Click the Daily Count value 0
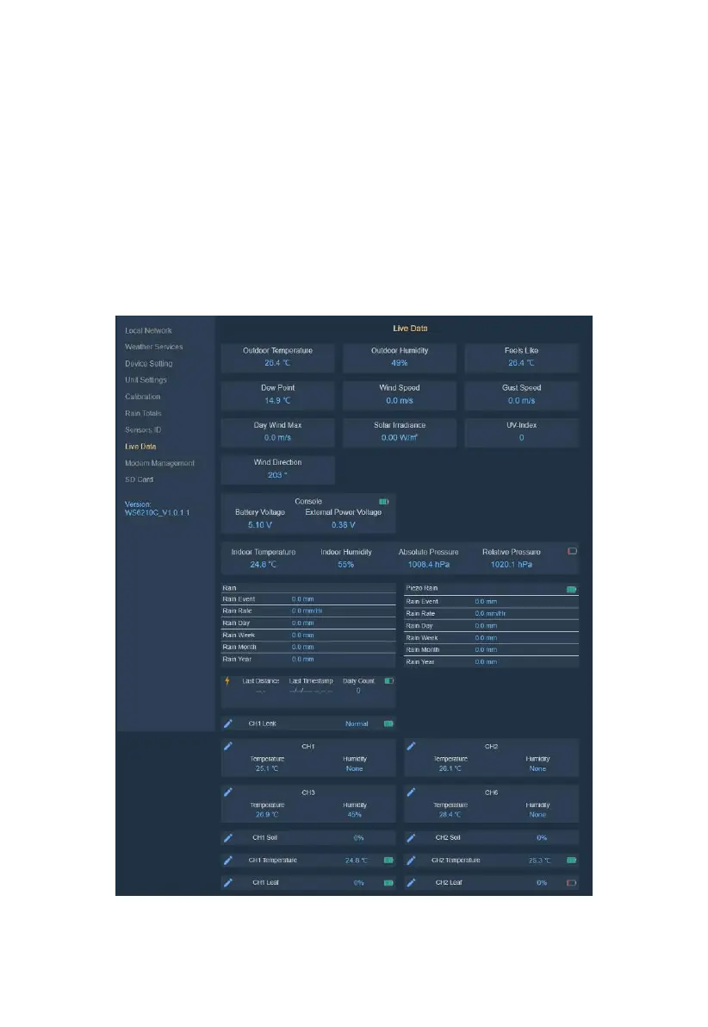 (x=358, y=691)
